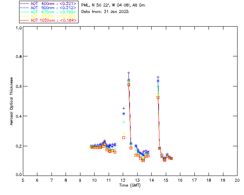Click the 0.4 y-axis tick label
This screenshot has height=195, width=244.
(x=19, y=116)
